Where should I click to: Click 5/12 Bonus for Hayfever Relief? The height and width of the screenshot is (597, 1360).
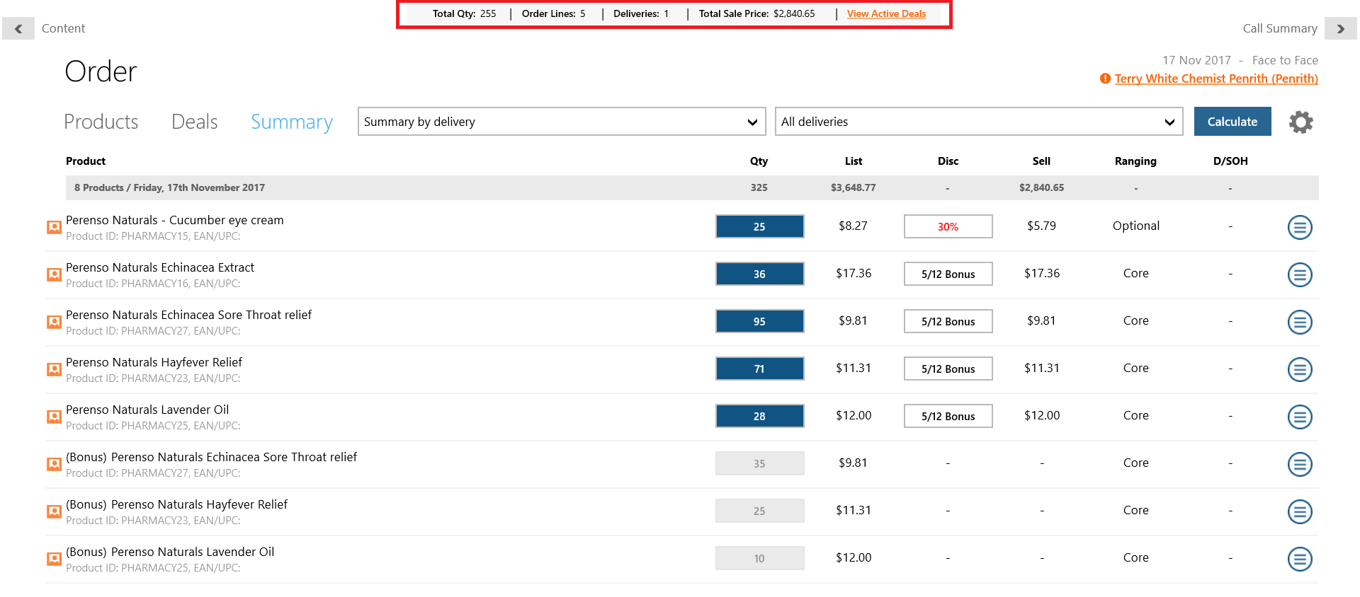948,369
